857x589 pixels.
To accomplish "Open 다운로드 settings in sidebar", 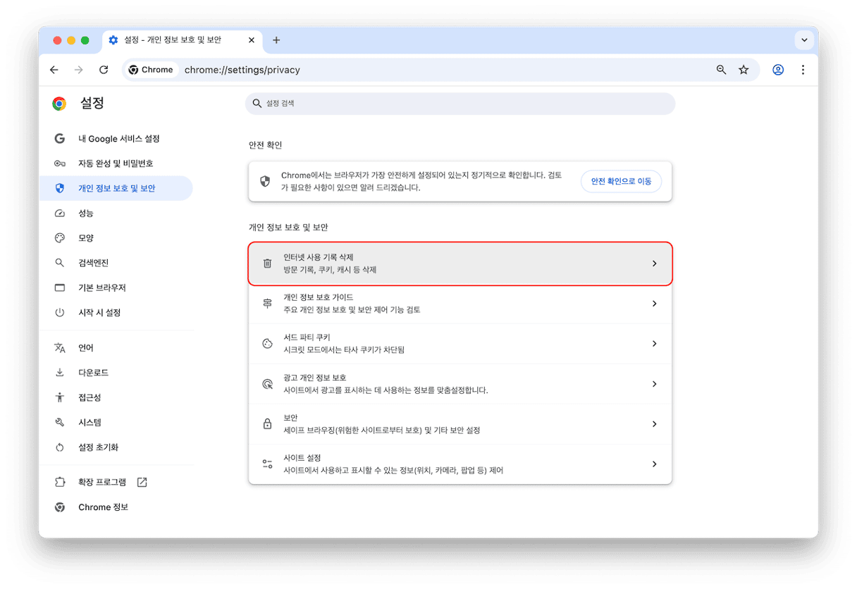I will click(93, 373).
